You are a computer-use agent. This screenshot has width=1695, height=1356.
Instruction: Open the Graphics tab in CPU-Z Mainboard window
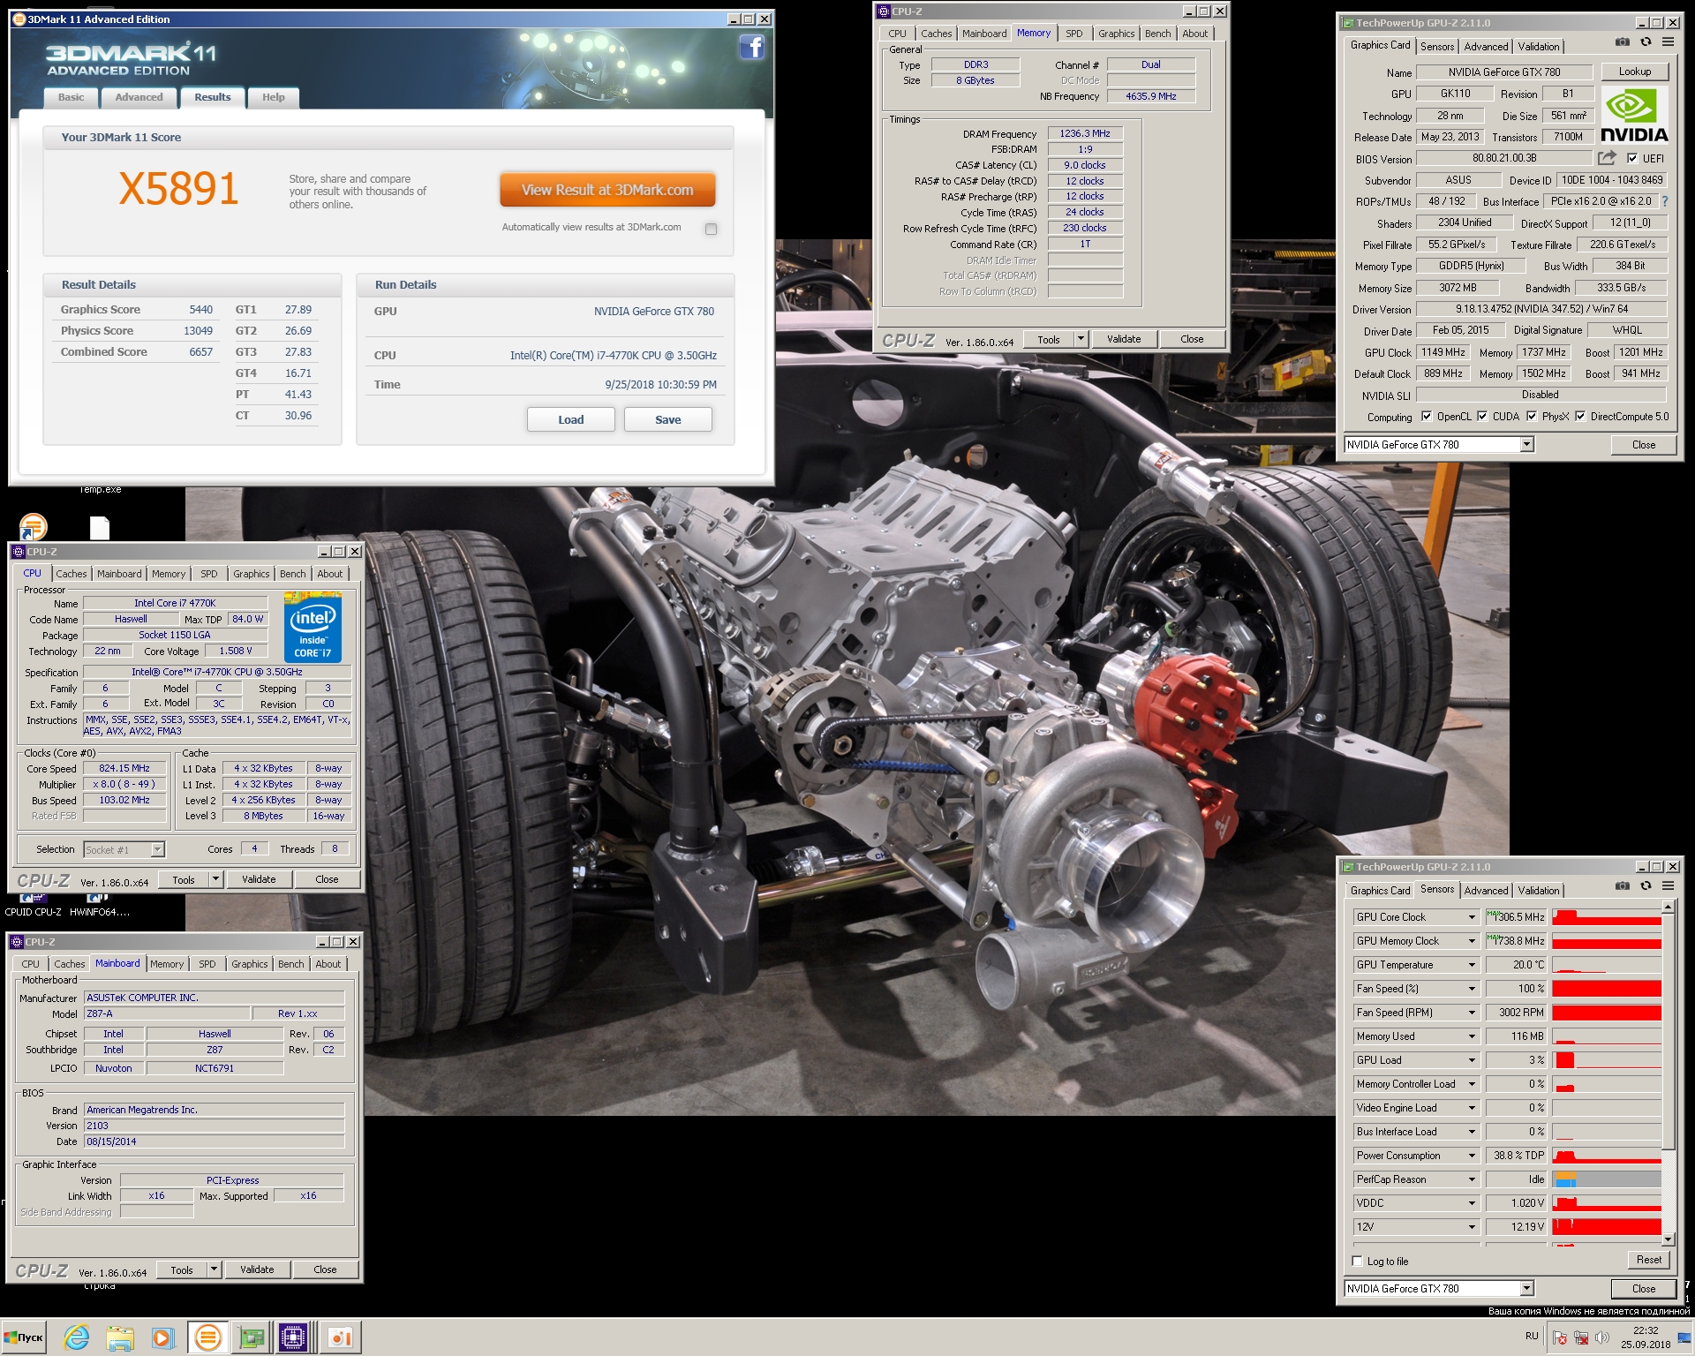[250, 964]
